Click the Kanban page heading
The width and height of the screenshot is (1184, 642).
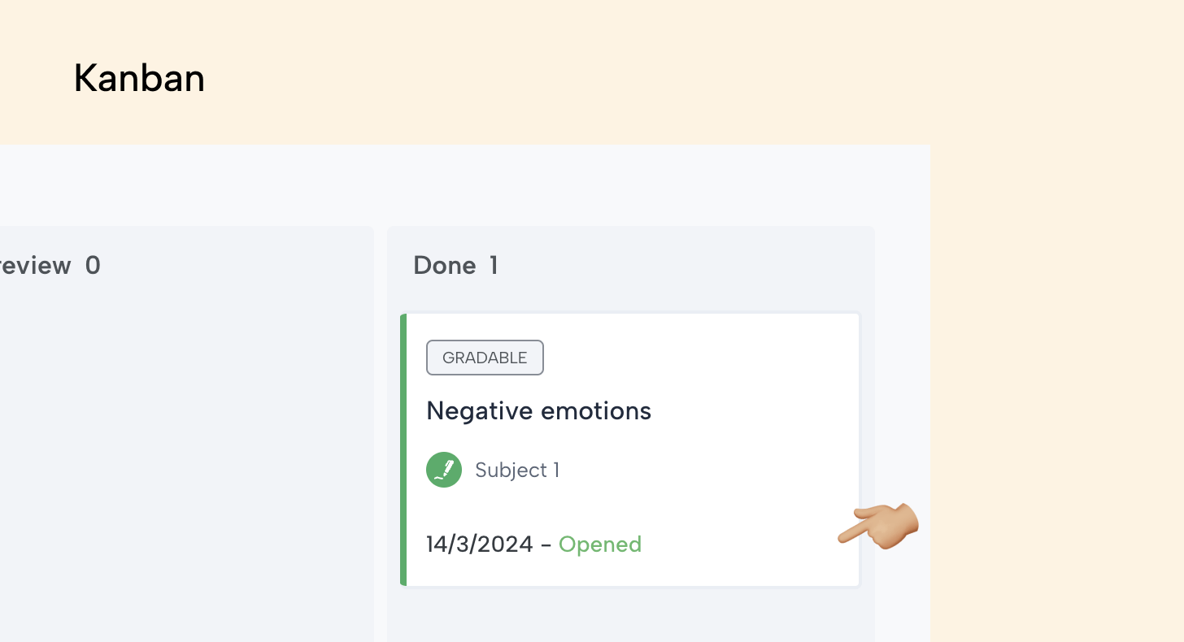(139, 79)
